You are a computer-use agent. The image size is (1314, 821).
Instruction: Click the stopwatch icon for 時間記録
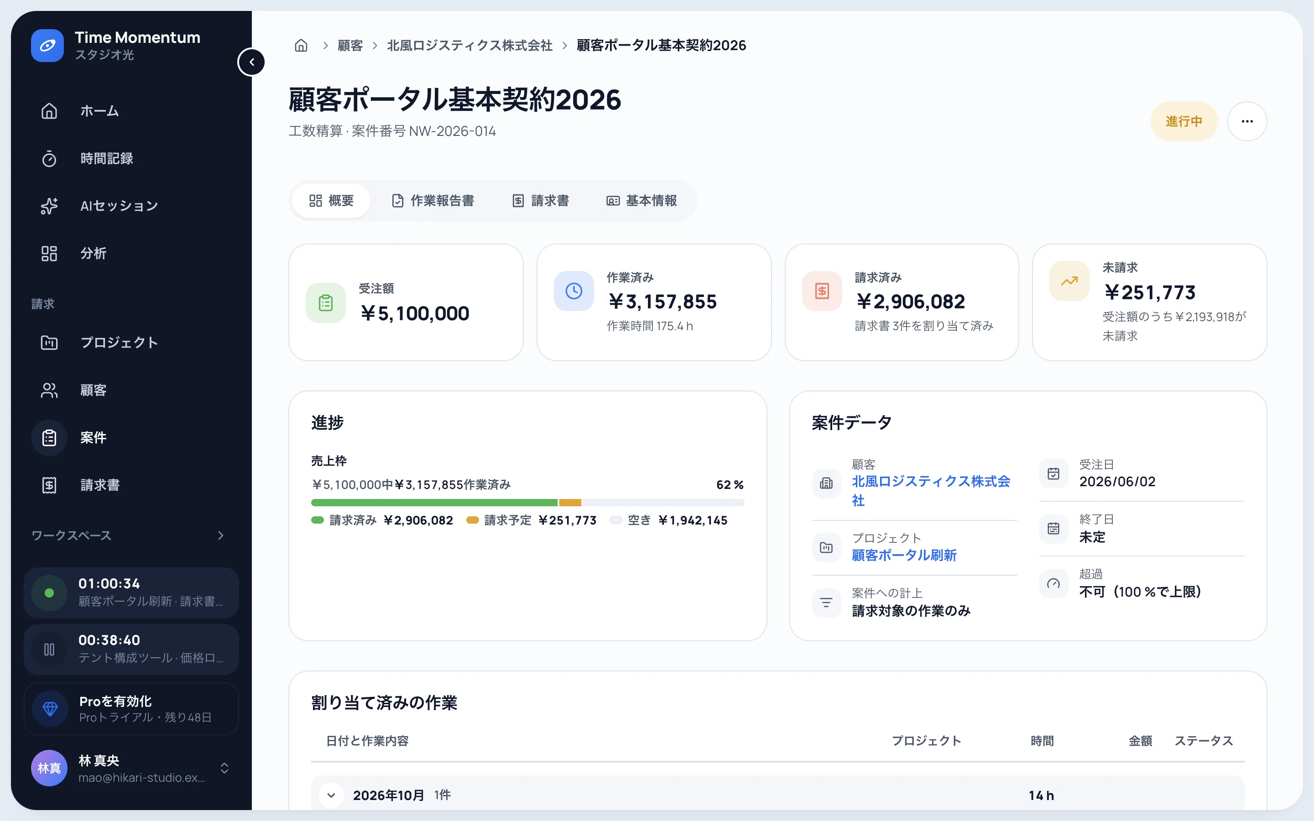point(49,159)
